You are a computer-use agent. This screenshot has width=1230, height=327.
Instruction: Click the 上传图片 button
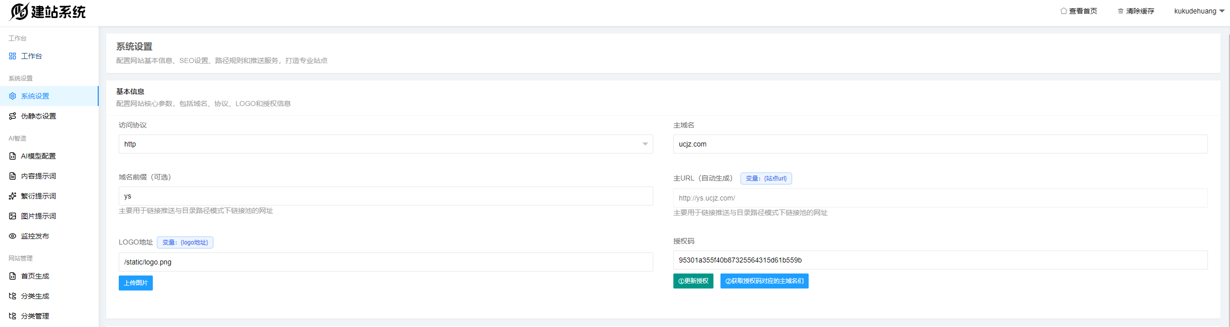pos(136,283)
